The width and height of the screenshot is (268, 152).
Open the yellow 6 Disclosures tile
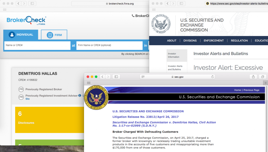pos(49,120)
